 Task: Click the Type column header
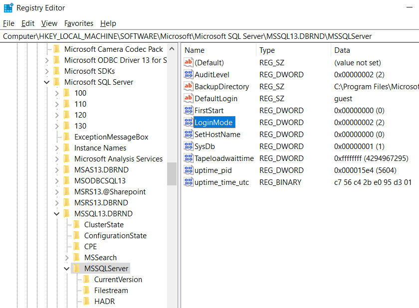coord(293,50)
